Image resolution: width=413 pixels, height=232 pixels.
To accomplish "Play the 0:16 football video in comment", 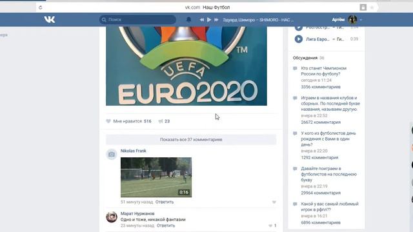I will 156,177.
